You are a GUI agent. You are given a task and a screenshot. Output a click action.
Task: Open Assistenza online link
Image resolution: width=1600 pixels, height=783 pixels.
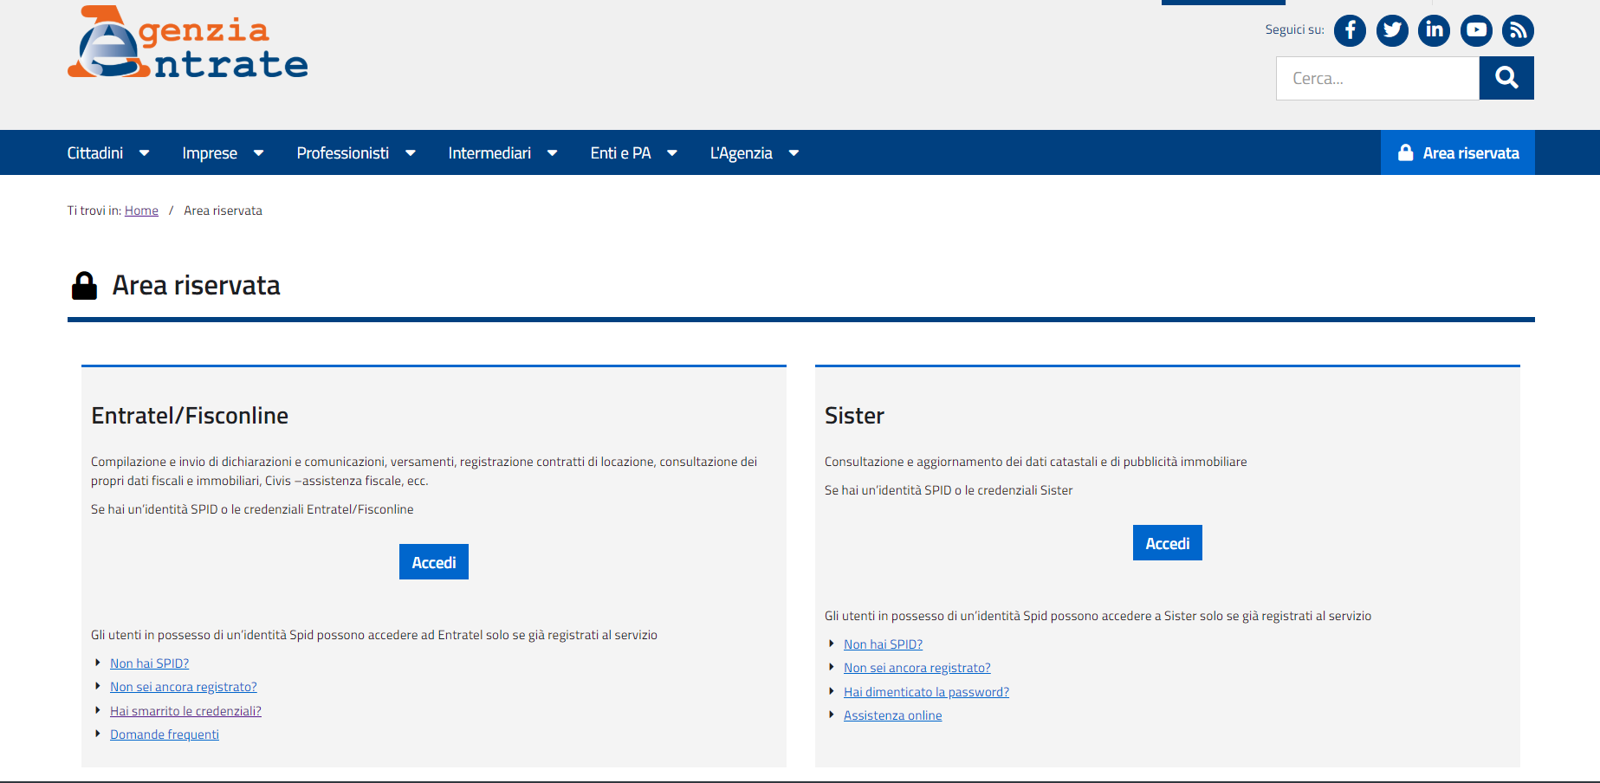892,715
